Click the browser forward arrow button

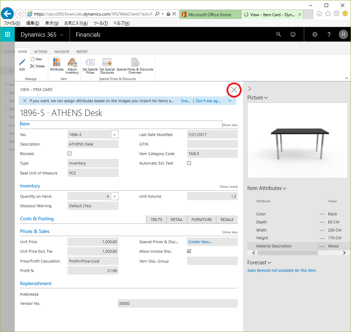(20, 14)
